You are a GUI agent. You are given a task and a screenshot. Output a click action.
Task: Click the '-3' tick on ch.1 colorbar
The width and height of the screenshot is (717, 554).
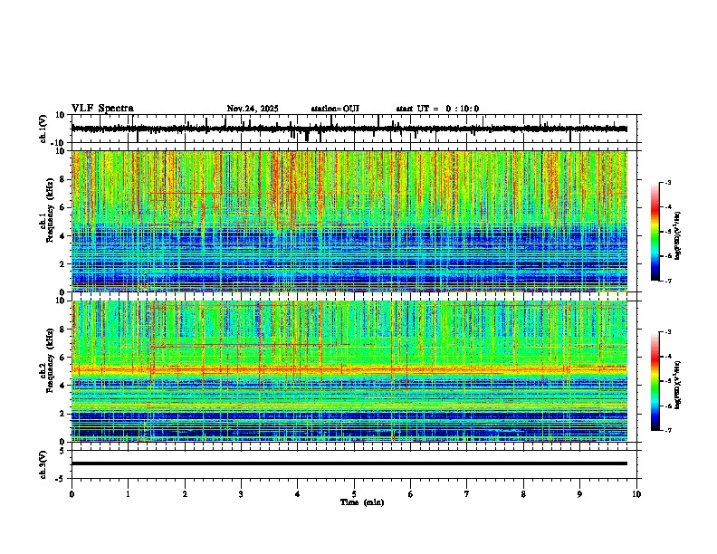point(668,182)
